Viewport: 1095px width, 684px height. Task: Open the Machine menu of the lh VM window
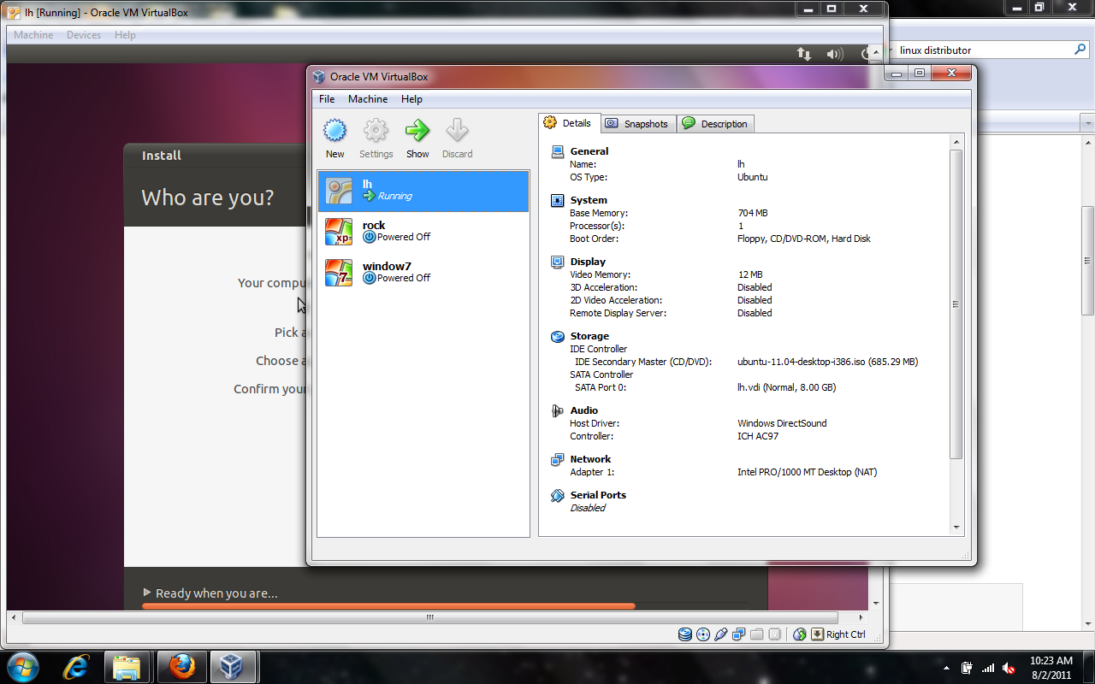(x=33, y=35)
